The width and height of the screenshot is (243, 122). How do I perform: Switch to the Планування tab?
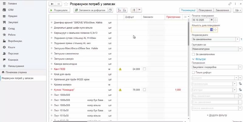click(205, 10)
